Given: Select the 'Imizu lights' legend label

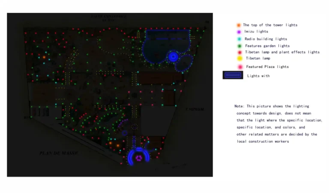Looking at the screenshot, I should [x=256, y=31].
